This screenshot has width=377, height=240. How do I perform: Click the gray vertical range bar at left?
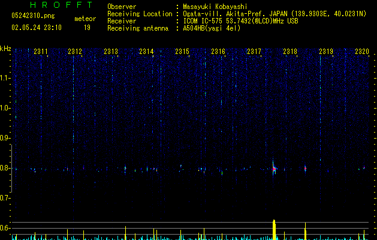click(11, 168)
